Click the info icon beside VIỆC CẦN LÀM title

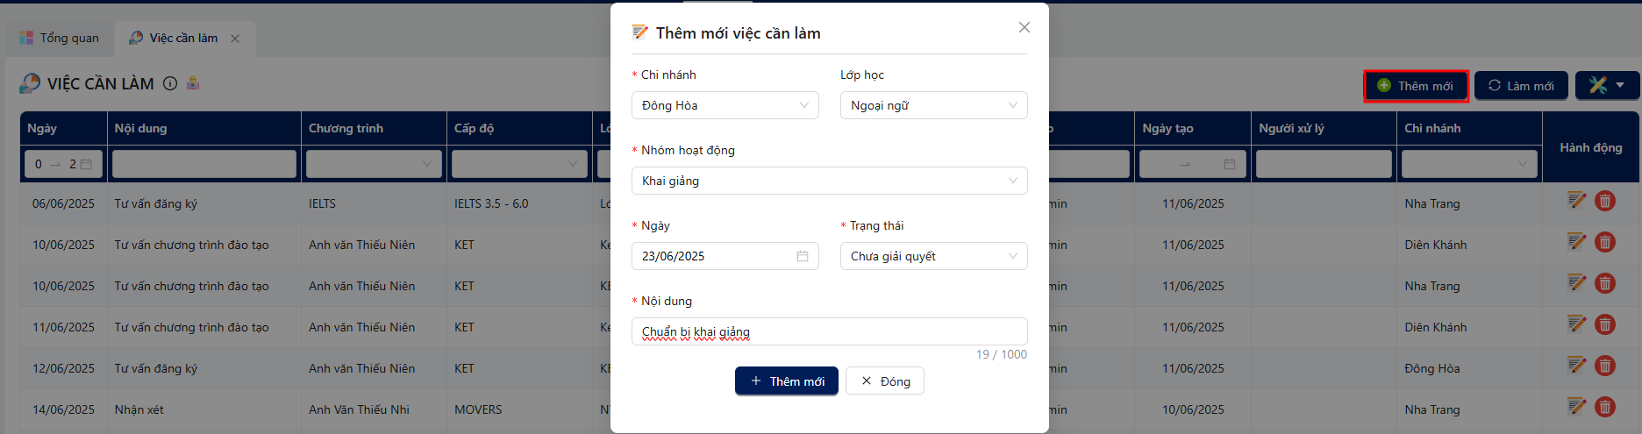170,83
